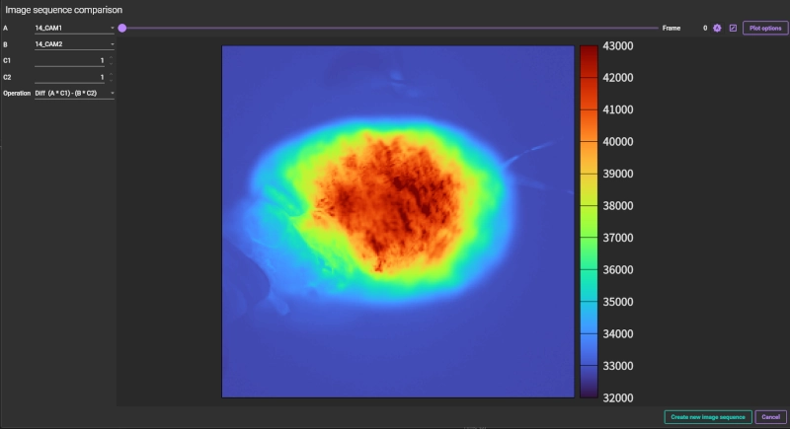
Task: Click the middle of the frame slider track
Action: pos(390,29)
